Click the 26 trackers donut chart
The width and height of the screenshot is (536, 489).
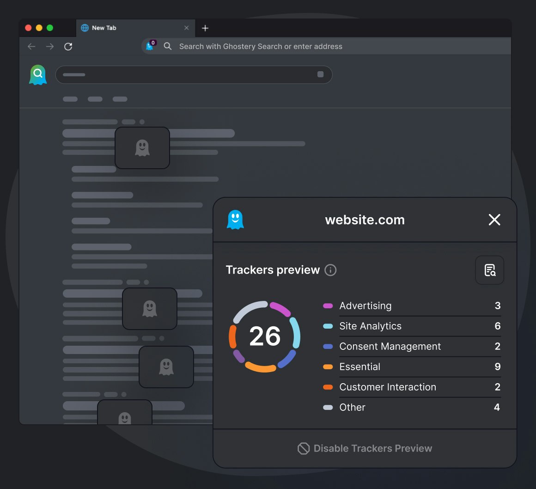(x=265, y=336)
